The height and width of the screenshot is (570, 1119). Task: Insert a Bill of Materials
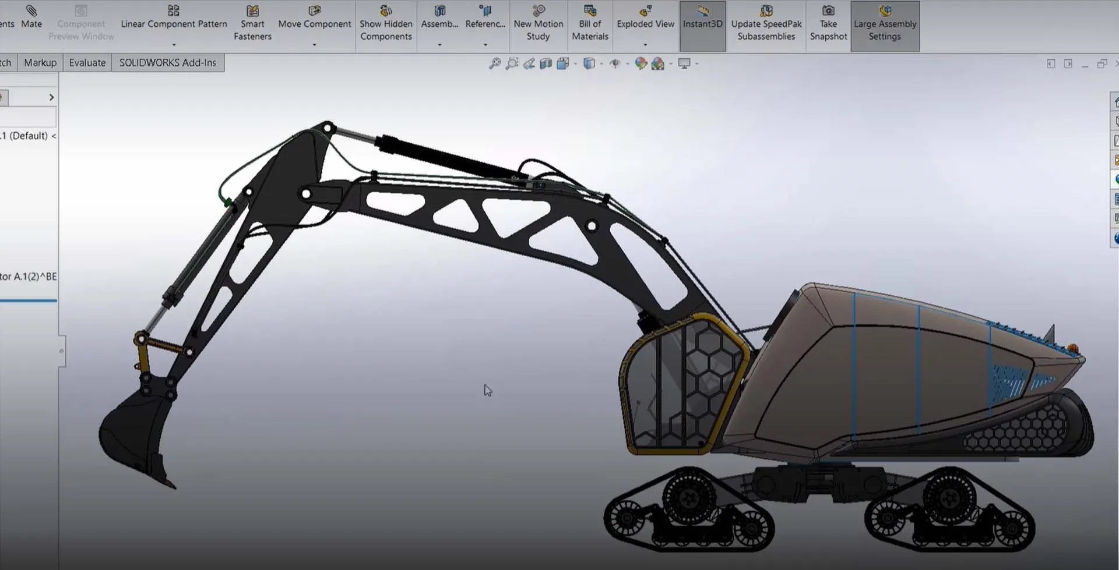coord(590,23)
